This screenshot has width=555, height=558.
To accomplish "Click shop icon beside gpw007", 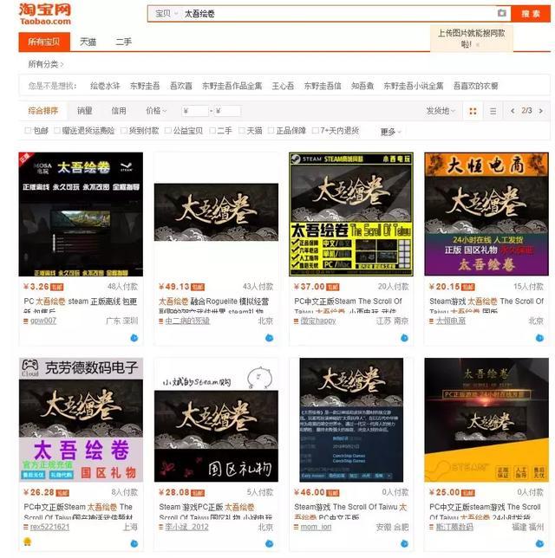I will click(26, 321).
